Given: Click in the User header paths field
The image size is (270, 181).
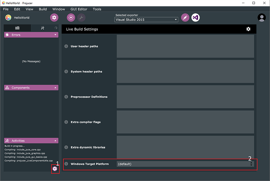Looking at the screenshot, I should [185, 46].
